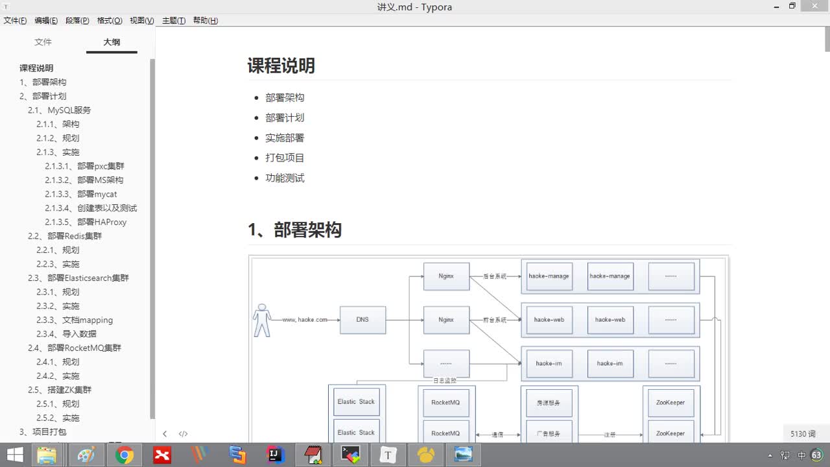
Task: Open File Explorer from the taskbar
Action: coord(47,455)
